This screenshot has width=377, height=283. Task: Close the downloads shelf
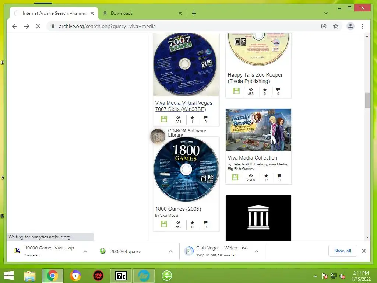click(363, 251)
